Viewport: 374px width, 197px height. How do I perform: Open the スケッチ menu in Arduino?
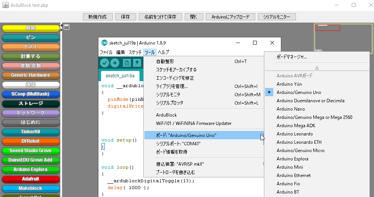point(135,52)
